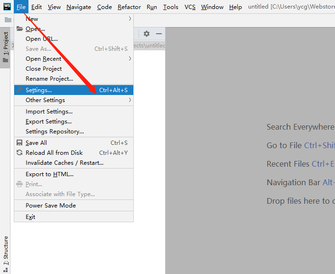Open the Navigate menu
This screenshot has width=335, height=274.
click(79, 7)
